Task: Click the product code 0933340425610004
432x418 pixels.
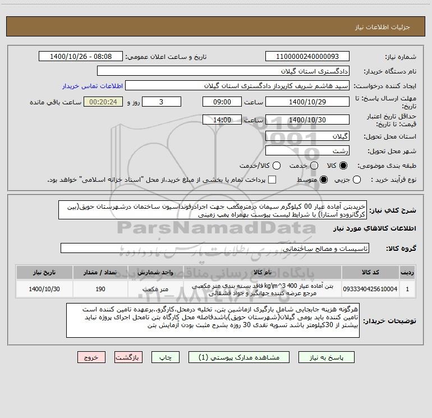Action: point(370,289)
